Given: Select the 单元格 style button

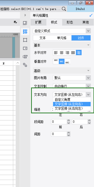Looking at the screenshot, I should 62,38.
